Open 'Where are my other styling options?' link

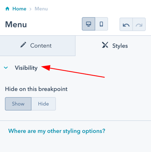pyautogui.click(x=57, y=131)
